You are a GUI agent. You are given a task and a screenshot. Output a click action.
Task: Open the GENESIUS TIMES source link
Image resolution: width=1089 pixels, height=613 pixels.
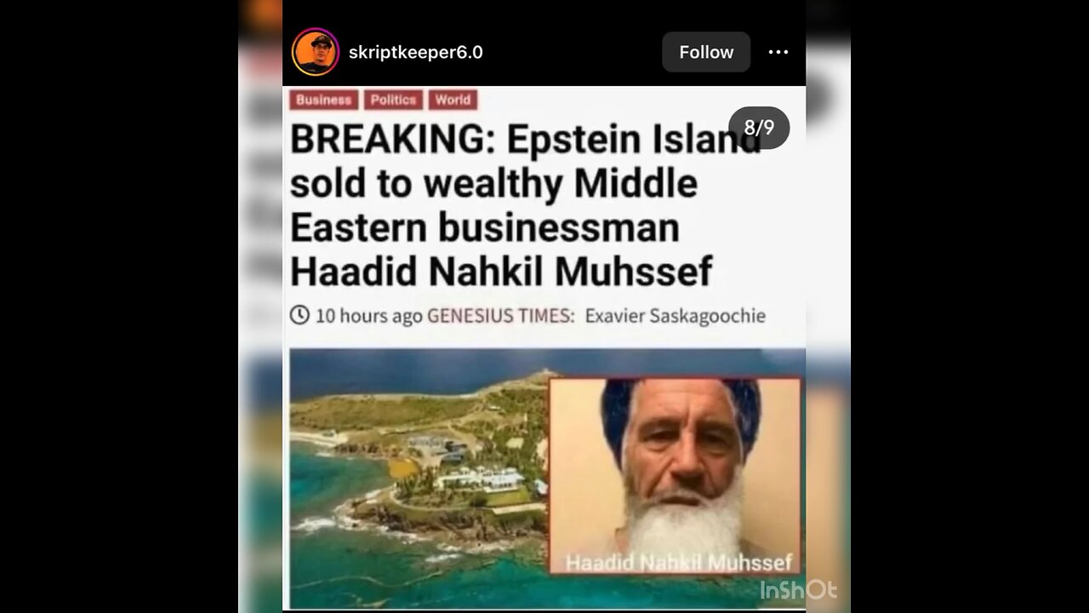point(500,316)
